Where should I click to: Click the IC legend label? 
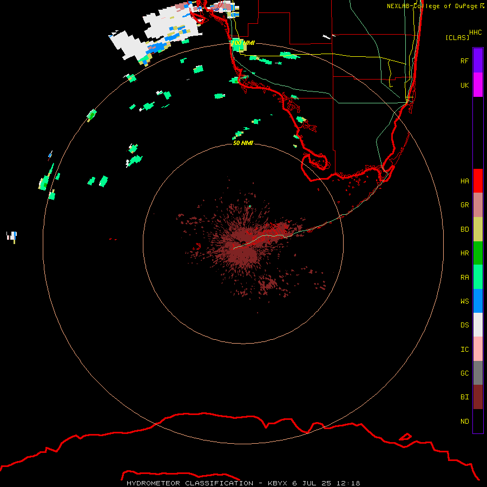tap(464, 350)
